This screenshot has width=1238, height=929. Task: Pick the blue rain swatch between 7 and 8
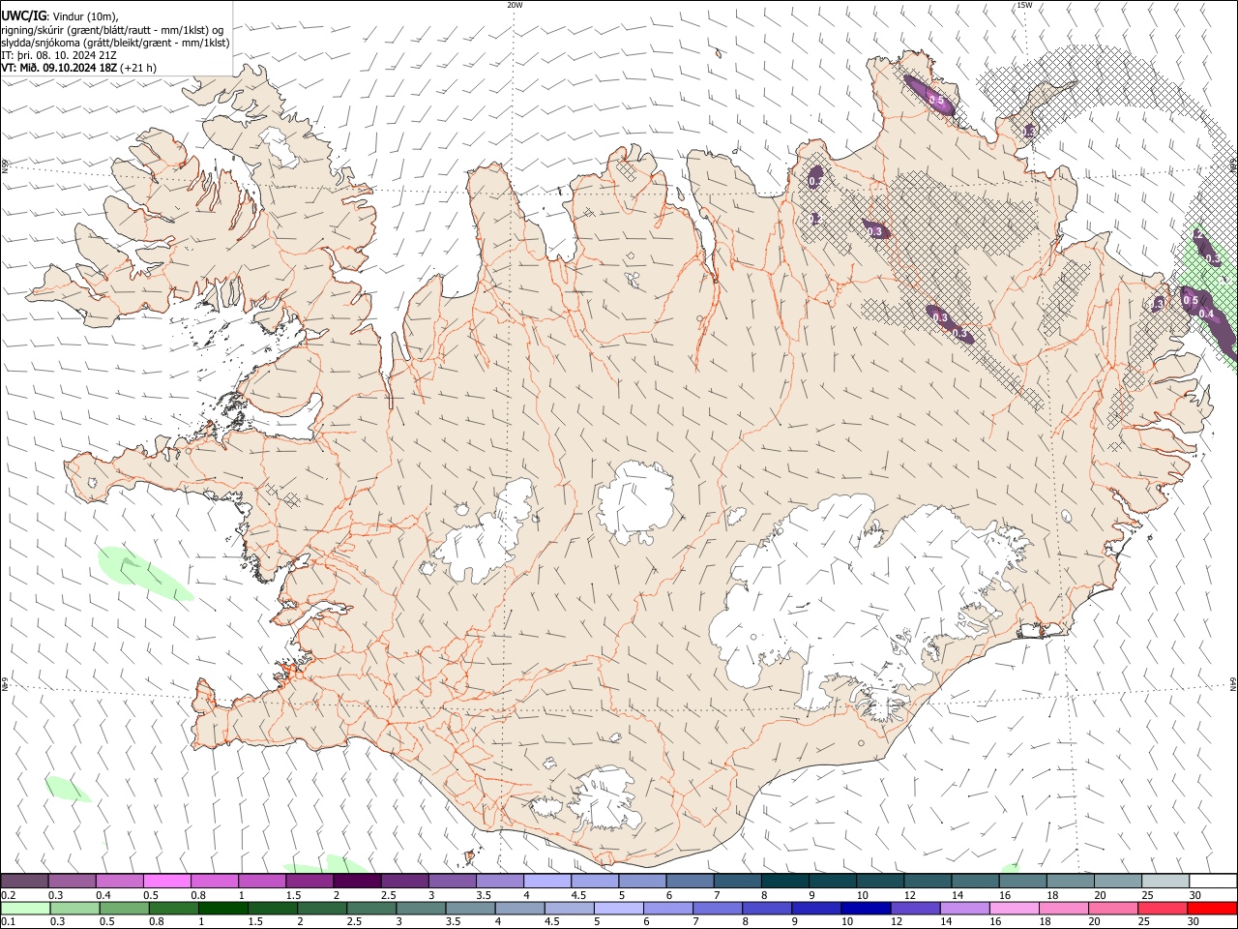717,908
